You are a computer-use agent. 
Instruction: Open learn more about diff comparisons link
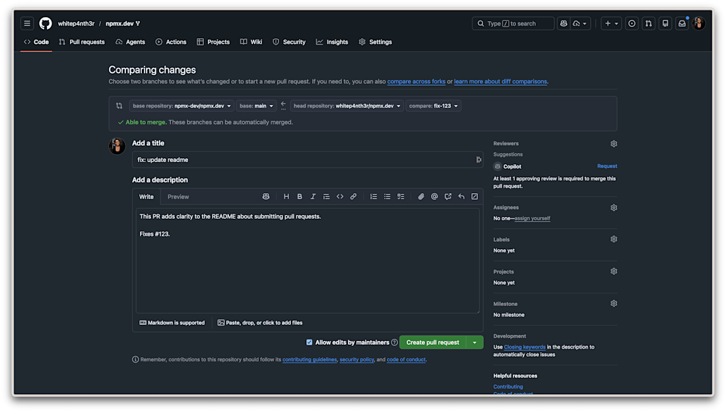tap(500, 81)
